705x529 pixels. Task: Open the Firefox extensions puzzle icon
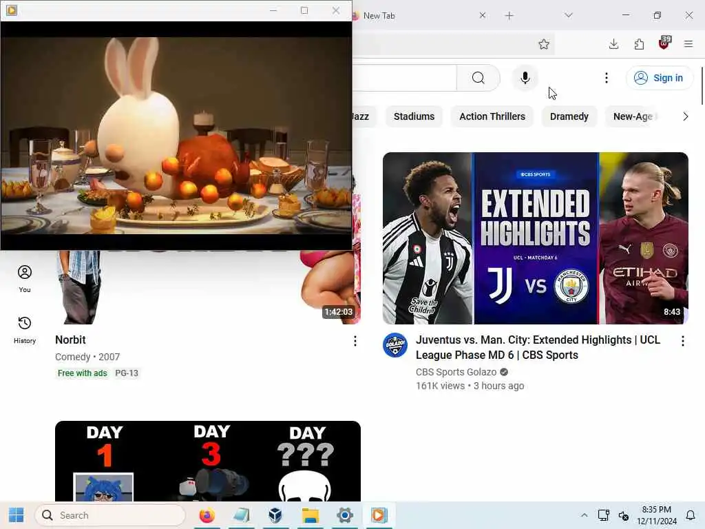[x=639, y=44]
